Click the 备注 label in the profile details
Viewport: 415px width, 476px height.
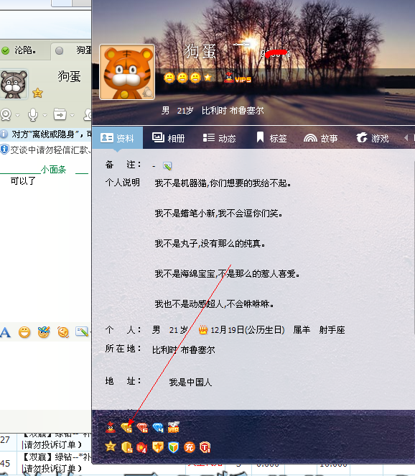pyautogui.click(x=123, y=165)
